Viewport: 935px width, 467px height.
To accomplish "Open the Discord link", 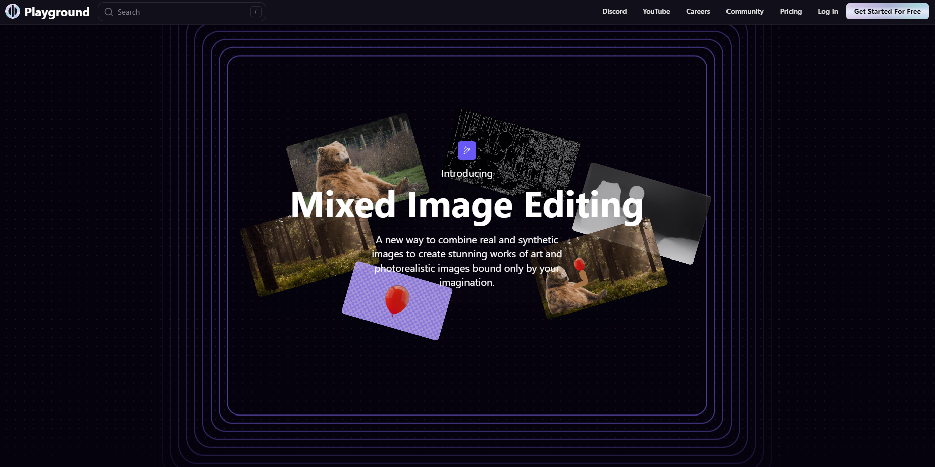I will pyautogui.click(x=614, y=11).
